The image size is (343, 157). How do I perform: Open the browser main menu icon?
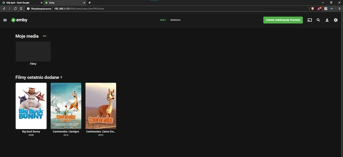click(x=340, y=9)
